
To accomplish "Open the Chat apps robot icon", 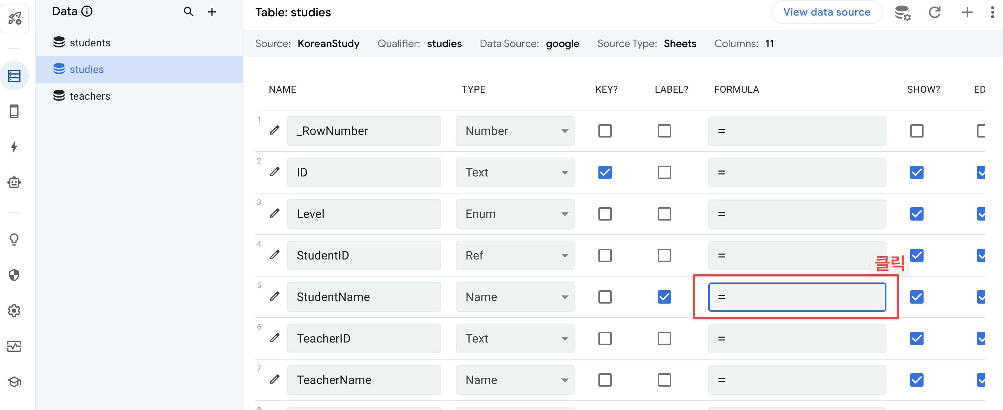I will pyautogui.click(x=14, y=182).
